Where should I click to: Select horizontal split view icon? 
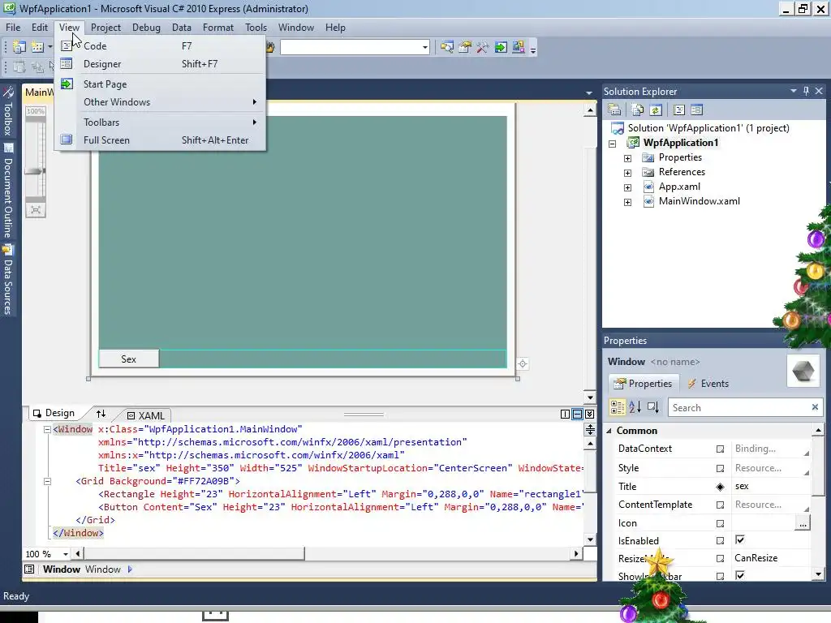click(x=577, y=414)
